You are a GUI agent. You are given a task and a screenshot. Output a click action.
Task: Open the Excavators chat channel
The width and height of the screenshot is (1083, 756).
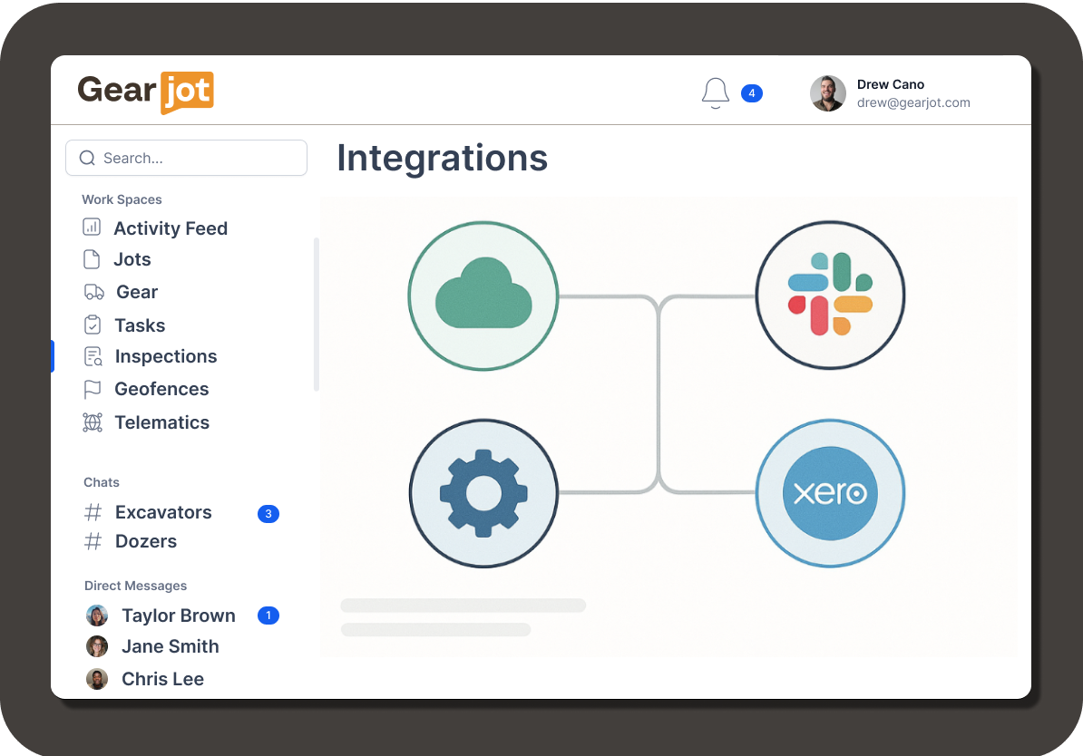pyautogui.click(x=163, y=512)
